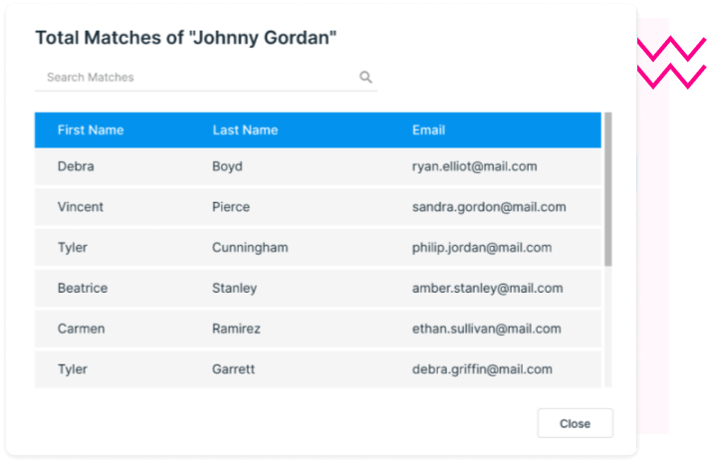Viewport: 707px width, 463px height.
Task: Sort by Email column header
Action: tap(428, 130)
